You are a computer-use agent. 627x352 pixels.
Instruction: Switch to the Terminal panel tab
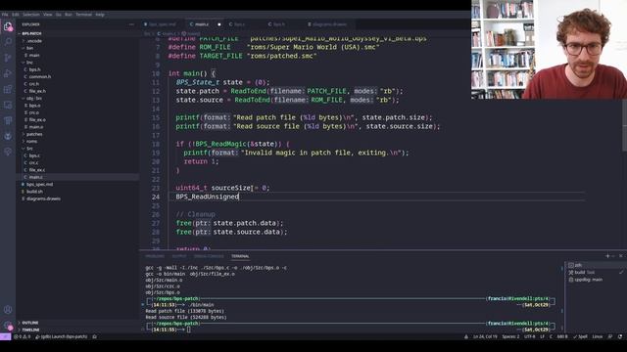240,256
